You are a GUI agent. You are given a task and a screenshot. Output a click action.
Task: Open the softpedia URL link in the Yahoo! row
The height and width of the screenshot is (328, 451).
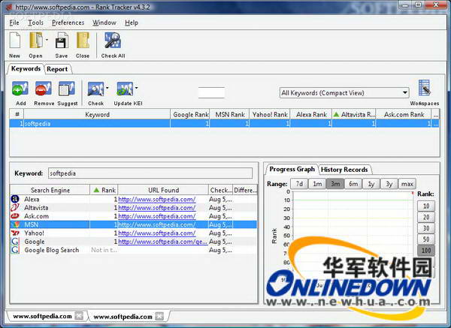(x=157, y=233)
